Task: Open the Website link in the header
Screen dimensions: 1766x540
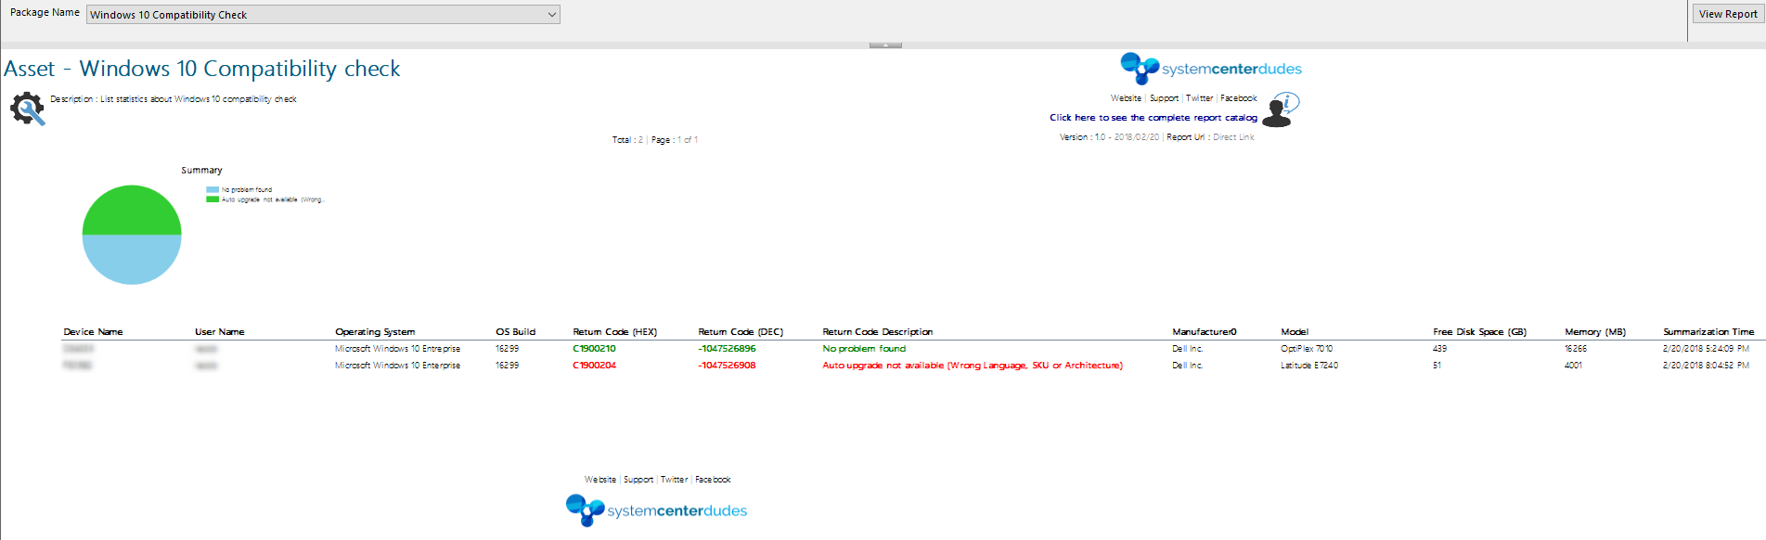Action: [x=1126, y=98]
